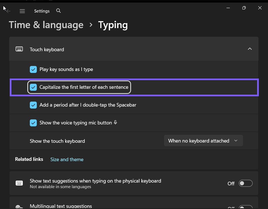Click the Touch keyboard header label
This screenshot has width=268, height=209.
pyautogui.click(x=47, y=50)
